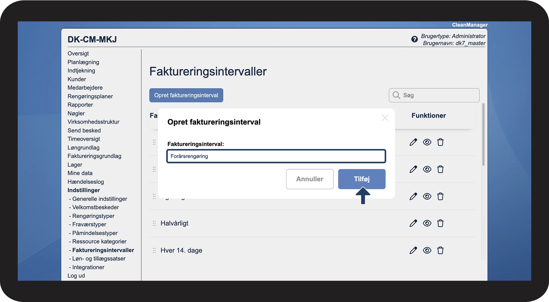Delete the Hver 14. dage interval
The image size is (549, 302).
(440, 250)
